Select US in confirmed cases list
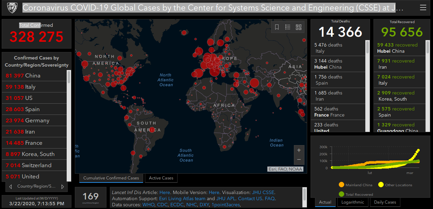 click(x=34, y=98)
